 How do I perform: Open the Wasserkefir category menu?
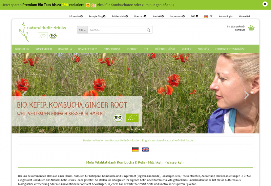point(44,49)
